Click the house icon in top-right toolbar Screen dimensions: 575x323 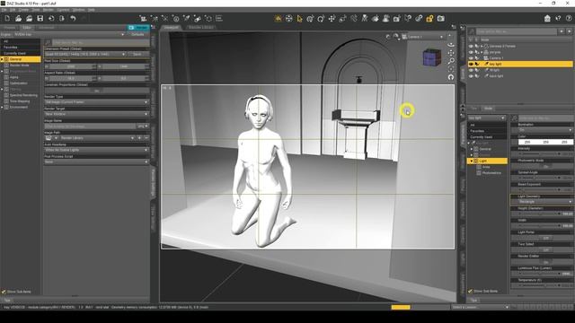tap(547, 18)
